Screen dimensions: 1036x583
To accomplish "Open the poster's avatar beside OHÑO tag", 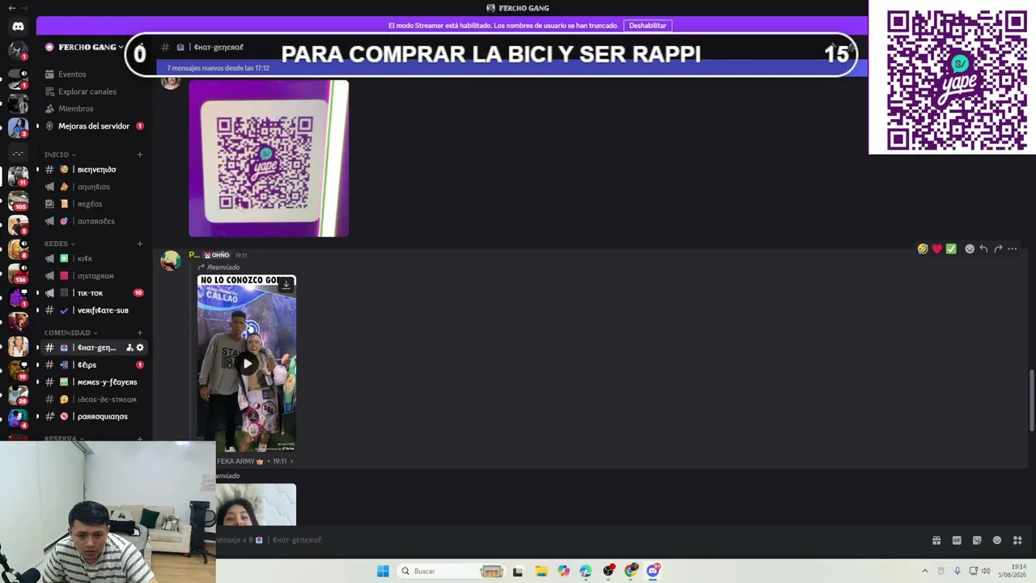I will (170, 261).
